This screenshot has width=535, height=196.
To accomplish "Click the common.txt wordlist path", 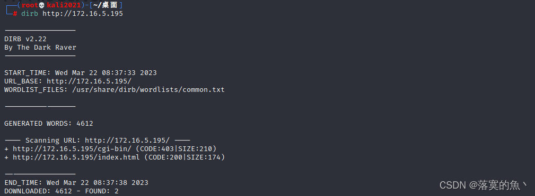I will [x=148, y=90].
